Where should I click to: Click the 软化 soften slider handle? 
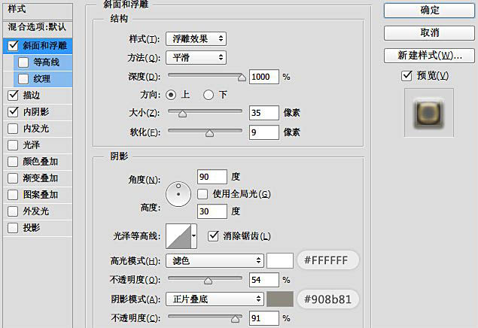209,133
